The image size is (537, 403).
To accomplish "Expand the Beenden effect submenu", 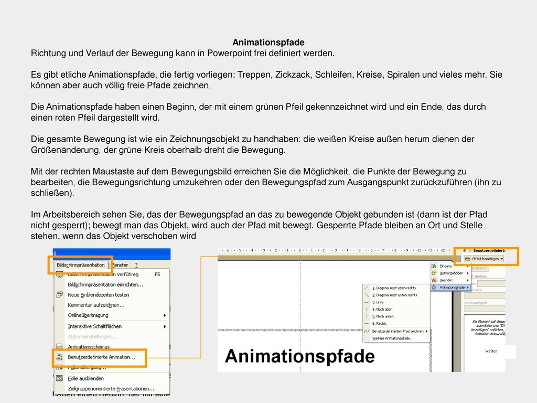I will [450, 280].
